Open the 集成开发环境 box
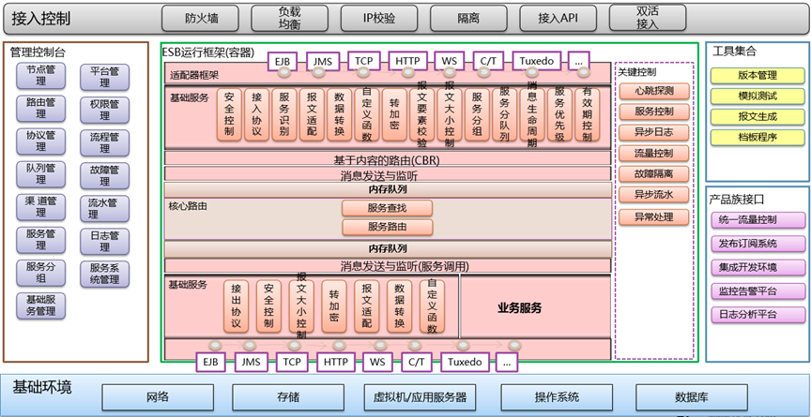 pyautogui.click(x=758, y=267)
